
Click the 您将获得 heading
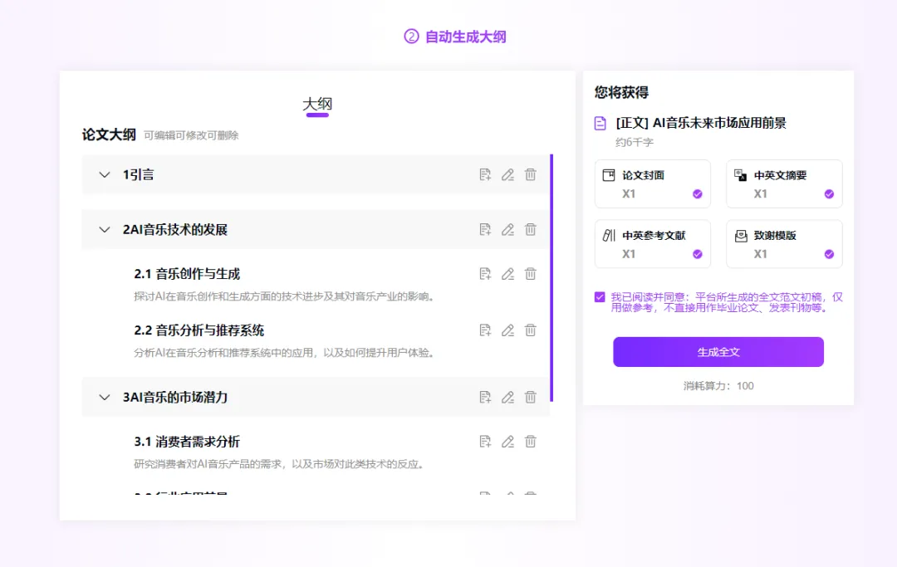click(x=621, y=93)
